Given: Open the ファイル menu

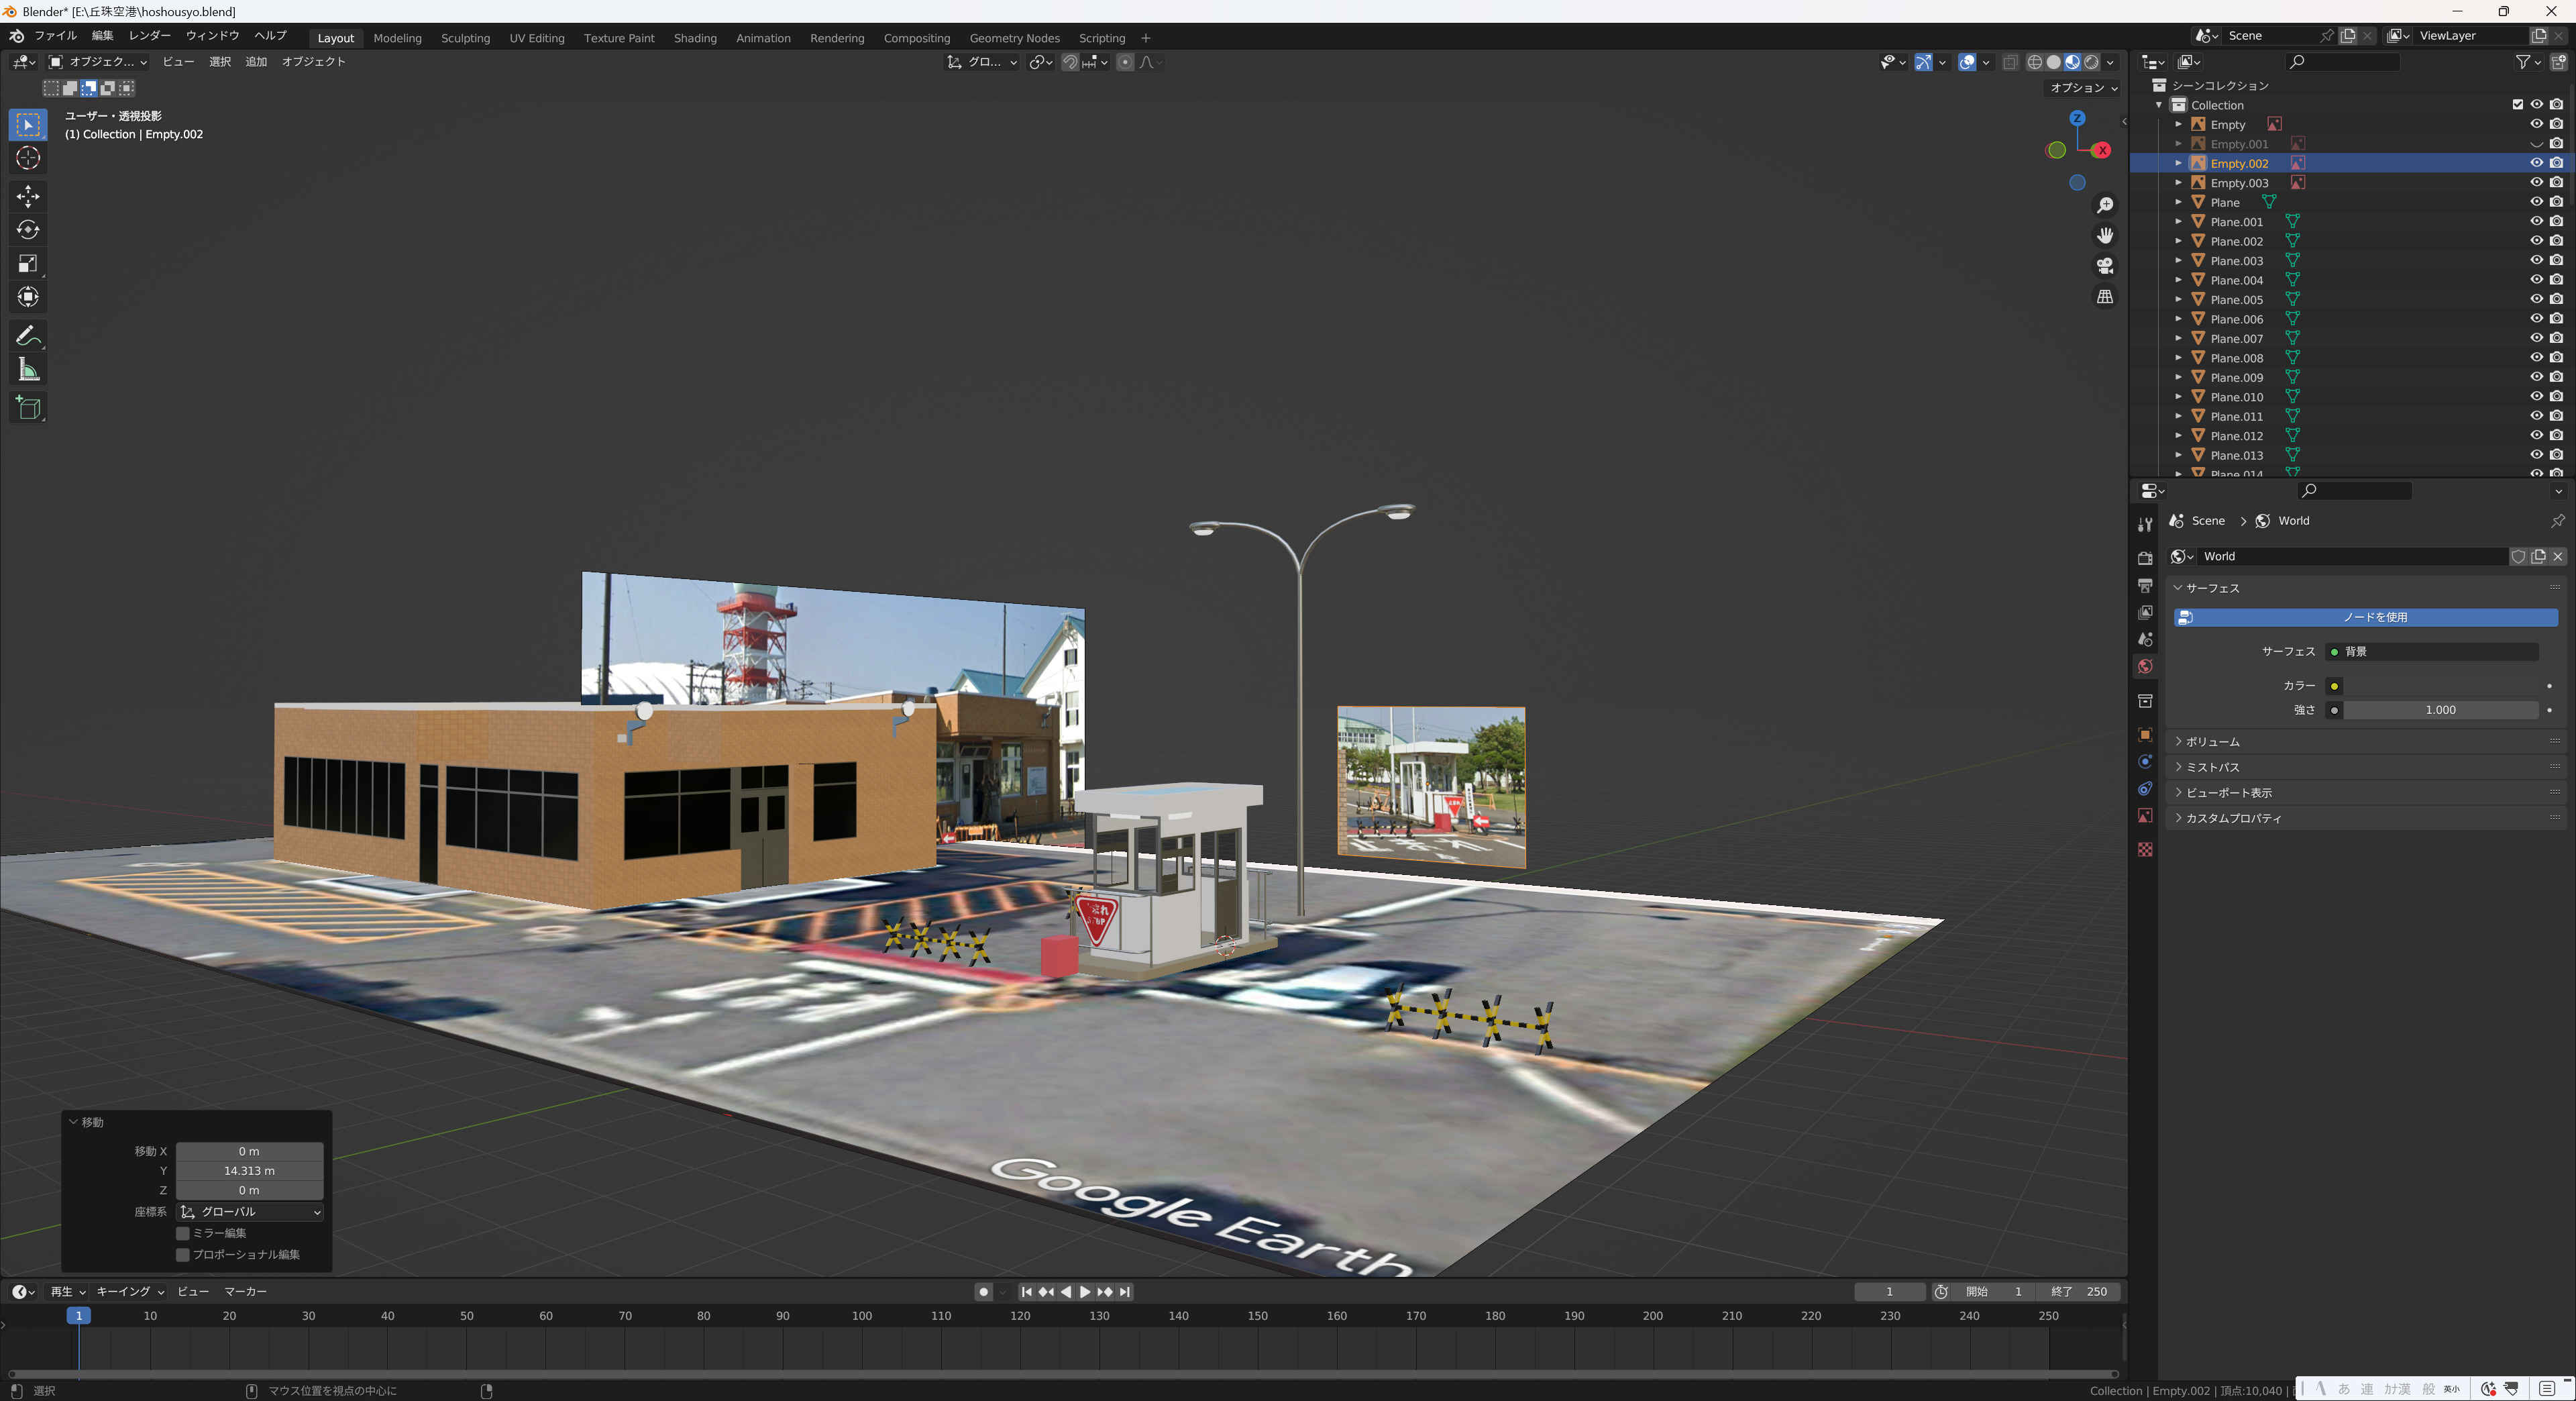Looking at the screenshot, I should pos(56,35).
